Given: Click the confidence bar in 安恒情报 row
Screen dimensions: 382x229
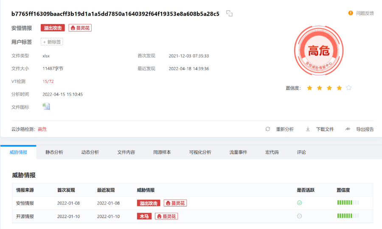Looking at the screenshot, I should tap(348, 203).
